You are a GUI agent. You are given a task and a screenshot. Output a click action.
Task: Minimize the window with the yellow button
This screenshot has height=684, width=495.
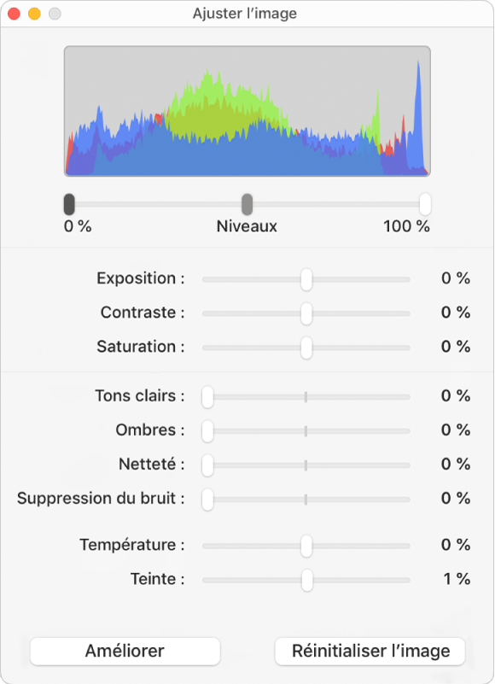pyautogui.click(x=34, y=14)
